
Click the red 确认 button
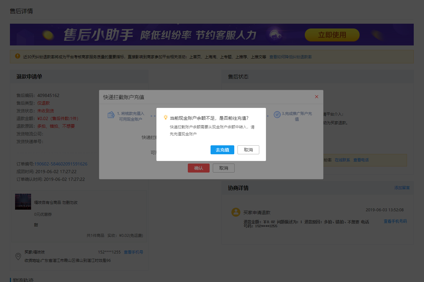click(199, 168)
